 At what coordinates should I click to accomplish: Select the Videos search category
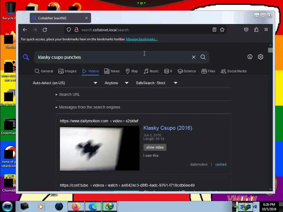[x=90, y=71]
